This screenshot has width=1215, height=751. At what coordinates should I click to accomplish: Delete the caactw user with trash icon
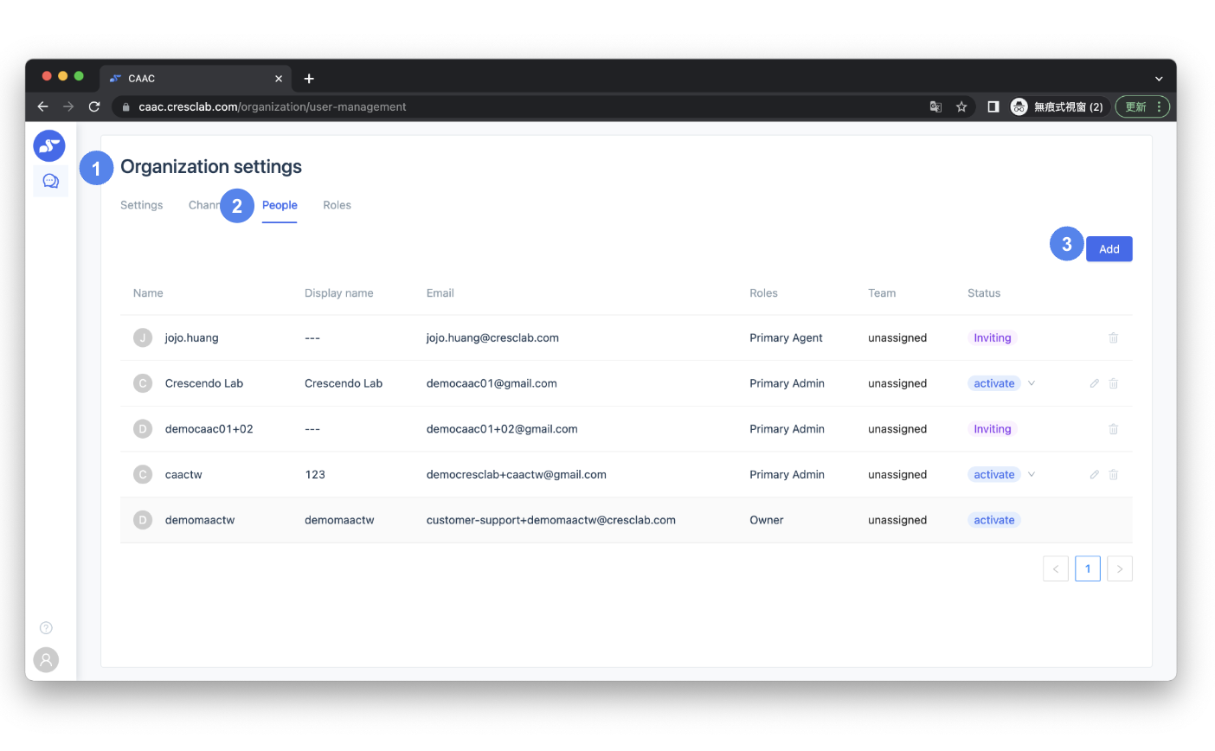click(1114, 475)
